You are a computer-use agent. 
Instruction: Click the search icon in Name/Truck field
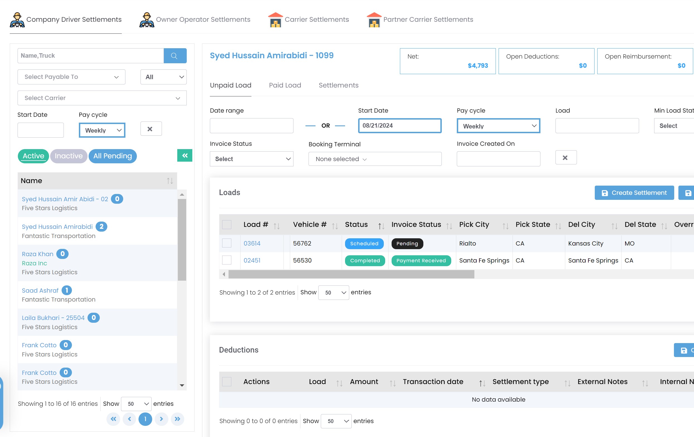coord(174,55)
